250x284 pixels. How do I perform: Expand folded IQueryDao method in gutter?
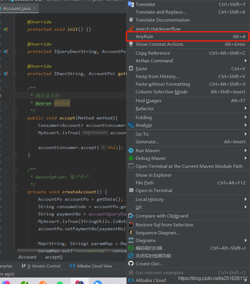coord(15,51)
